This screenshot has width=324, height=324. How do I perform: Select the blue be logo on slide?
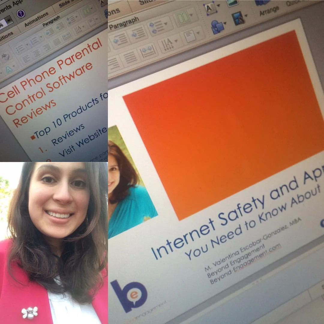coord(129,296)
